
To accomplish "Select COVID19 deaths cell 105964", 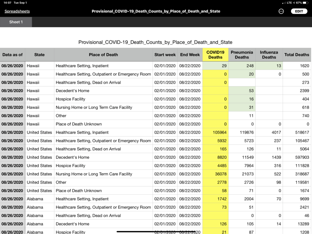I will [215, 132].
